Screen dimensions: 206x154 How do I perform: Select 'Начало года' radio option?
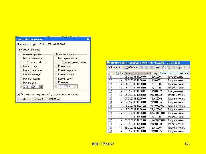coord(21,66)
